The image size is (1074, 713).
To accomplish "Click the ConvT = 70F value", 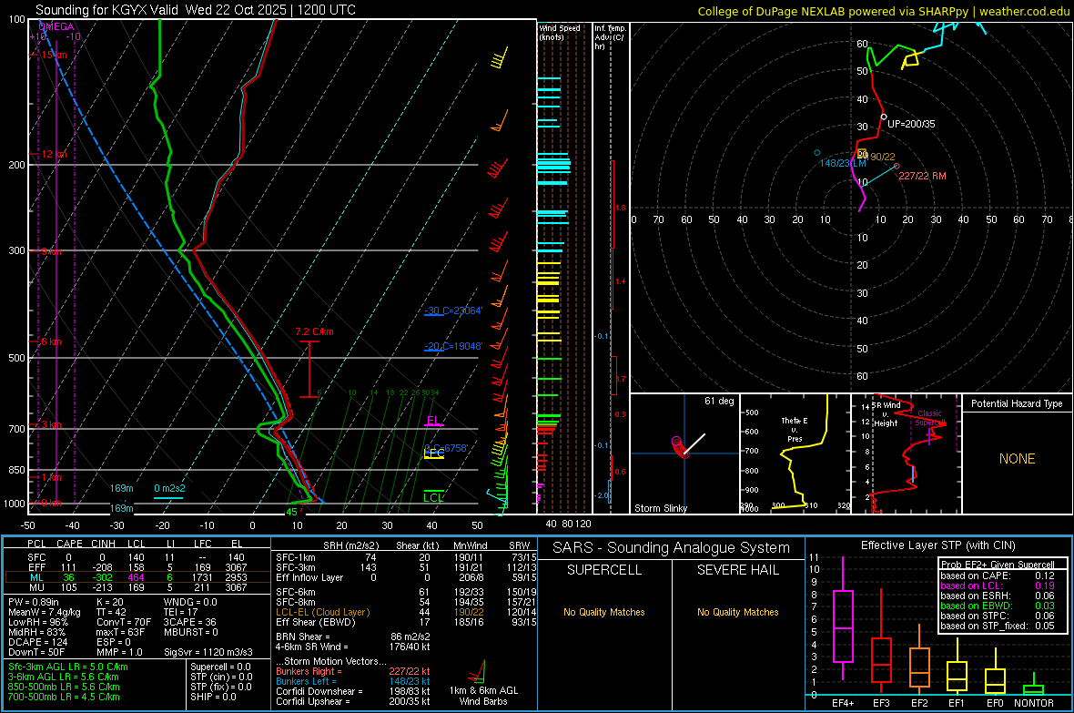I will click(124, 623).
